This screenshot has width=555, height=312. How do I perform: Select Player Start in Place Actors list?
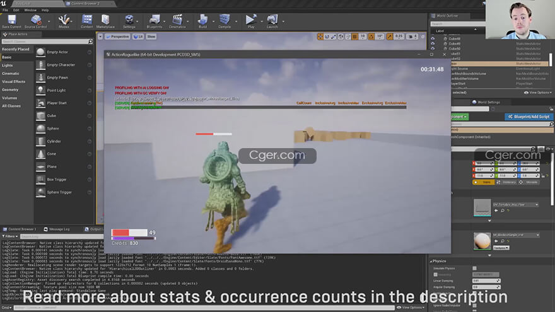click(x=63, y=103)
